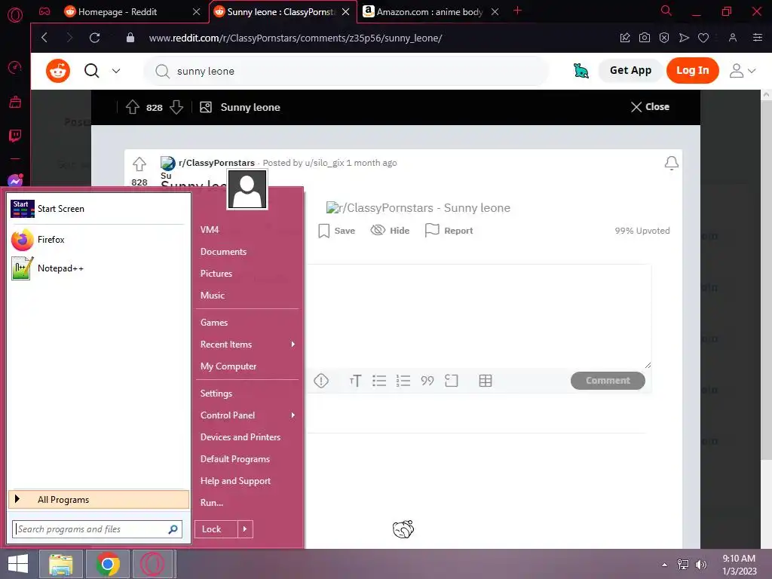
Task: Insert a quote block in the comment
Action: click(x=427, y=381)
